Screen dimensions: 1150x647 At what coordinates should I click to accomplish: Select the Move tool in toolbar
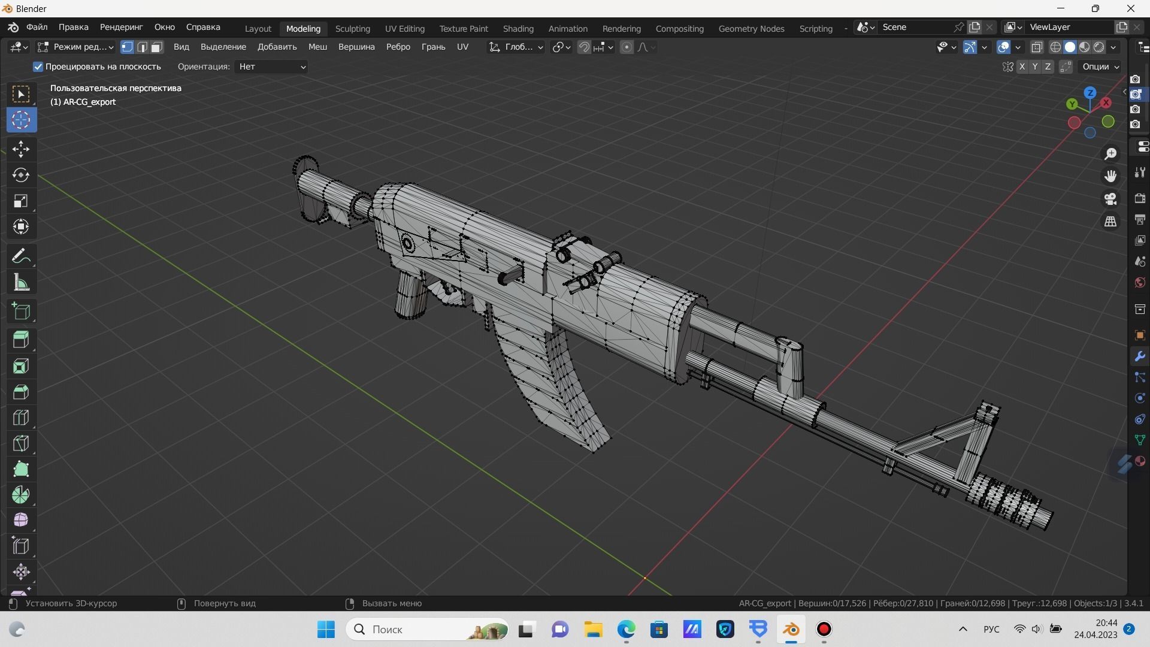pyautogui.click(x=21, y=149)
